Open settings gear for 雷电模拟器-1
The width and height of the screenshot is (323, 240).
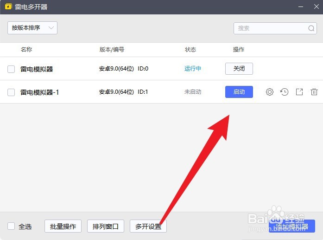269,92
